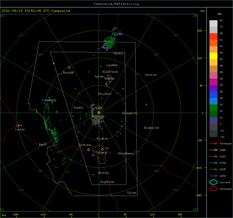Image resolution: width=233 pixels, height=218 pixels.
Task: Select the orange 57–60 dBZ swatch
Action: (x=213, y=43)
